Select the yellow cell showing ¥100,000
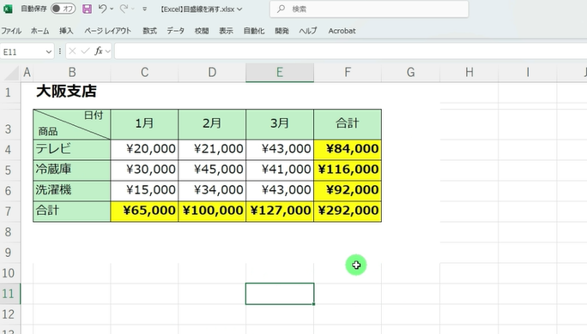Screen dimensions: 587x334 (212, 212)
